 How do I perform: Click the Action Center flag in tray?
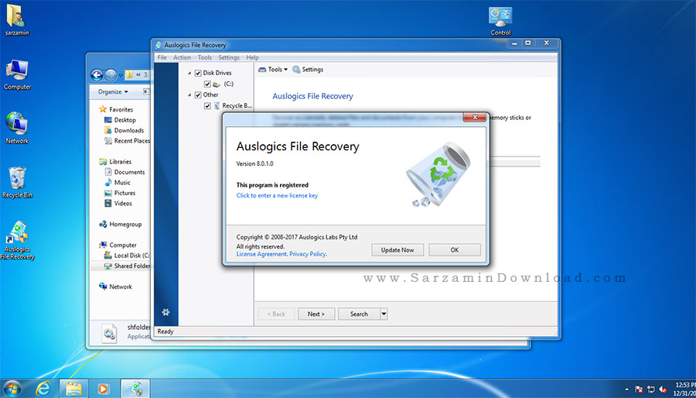640,389
